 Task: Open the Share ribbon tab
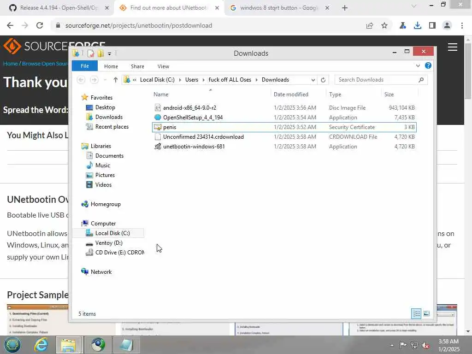(x=137, y=66)
